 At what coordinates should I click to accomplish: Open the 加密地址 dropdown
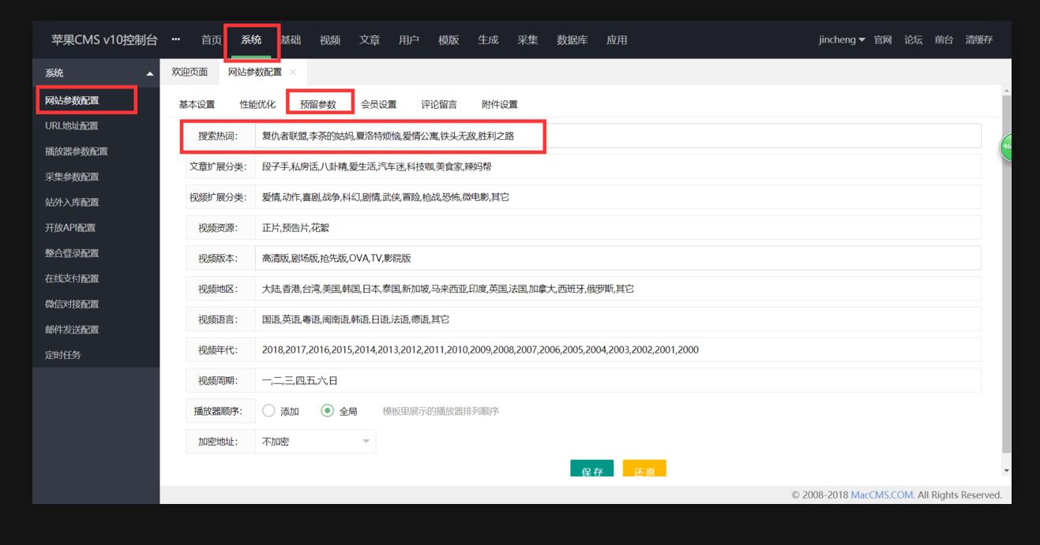[x=316, y=442]
